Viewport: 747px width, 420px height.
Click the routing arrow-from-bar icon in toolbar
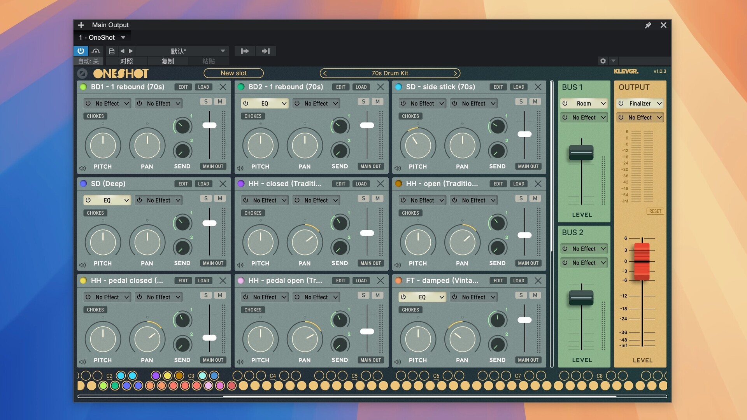245,51
